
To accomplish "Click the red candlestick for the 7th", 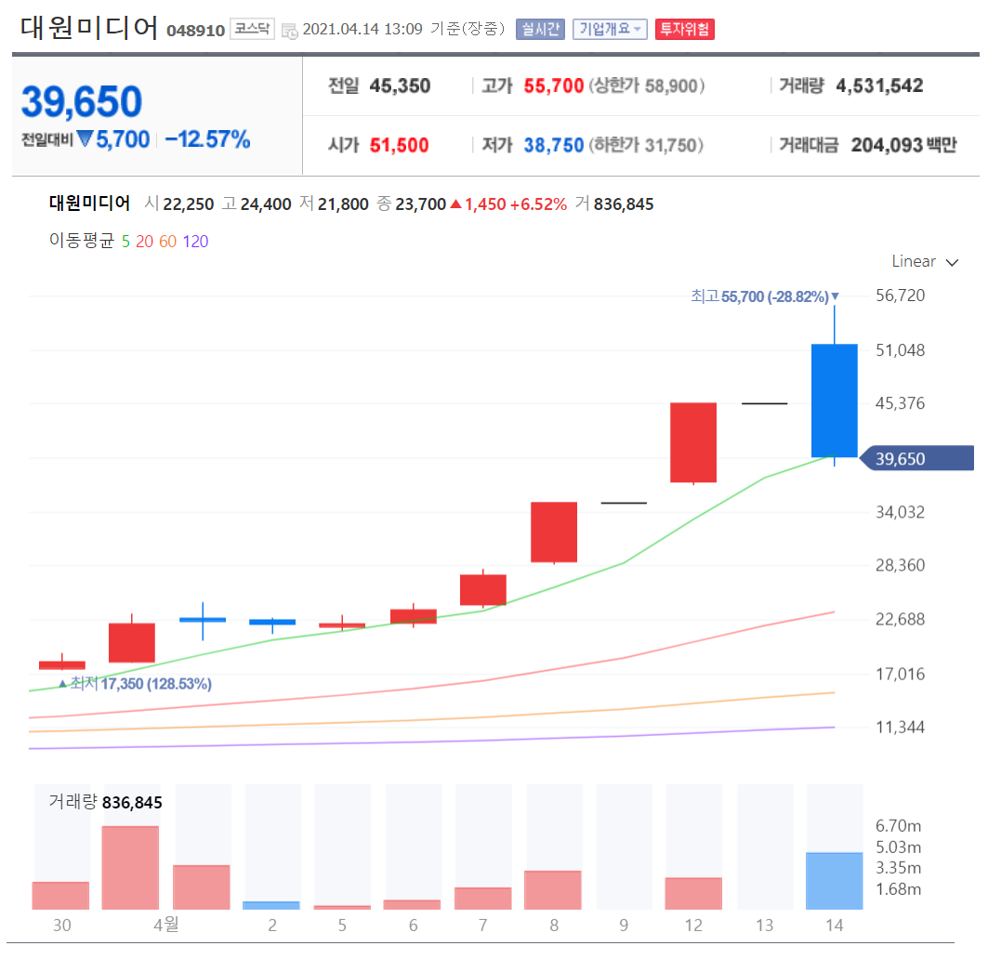I will point(483,590).
